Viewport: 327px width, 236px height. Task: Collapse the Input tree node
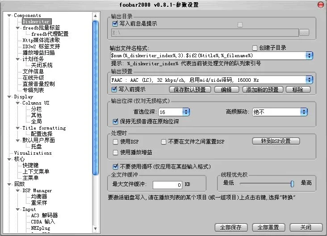(x=18, y=210)
